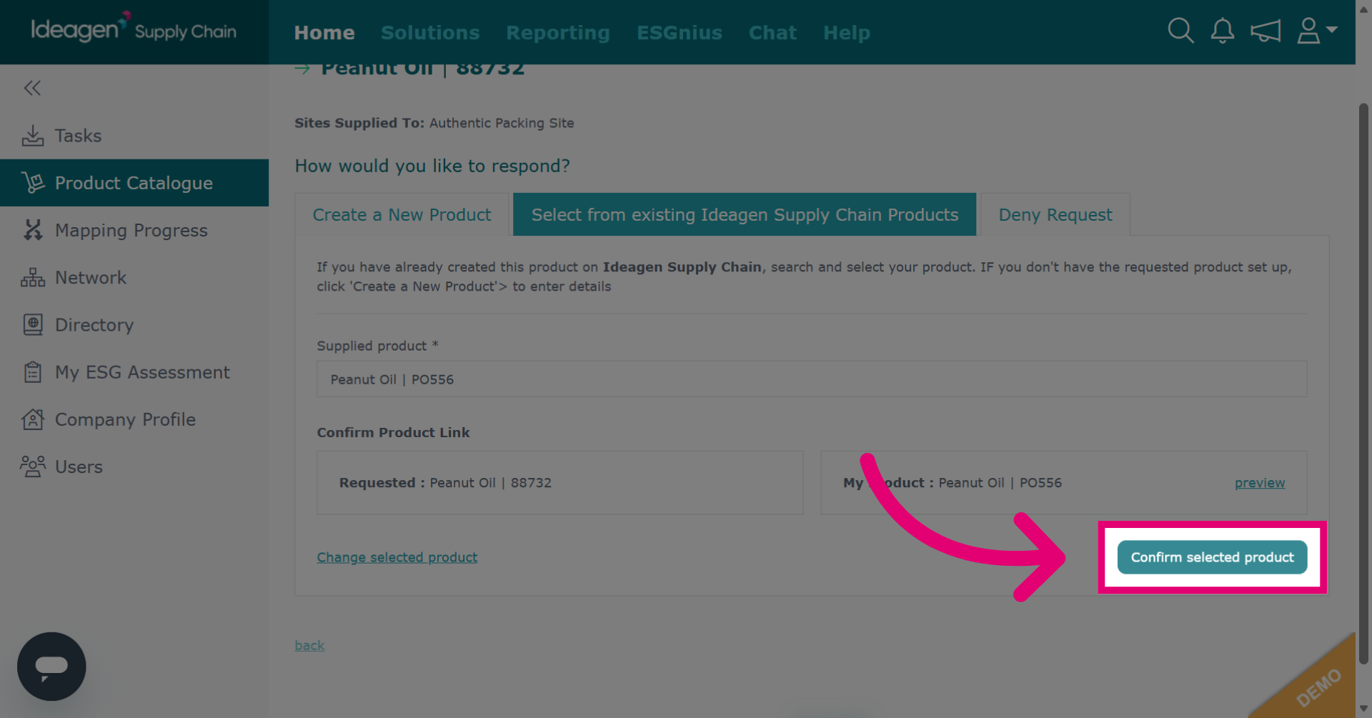Go to Tasks in sidebar
1372x718 pixels.
coord(134,136)
